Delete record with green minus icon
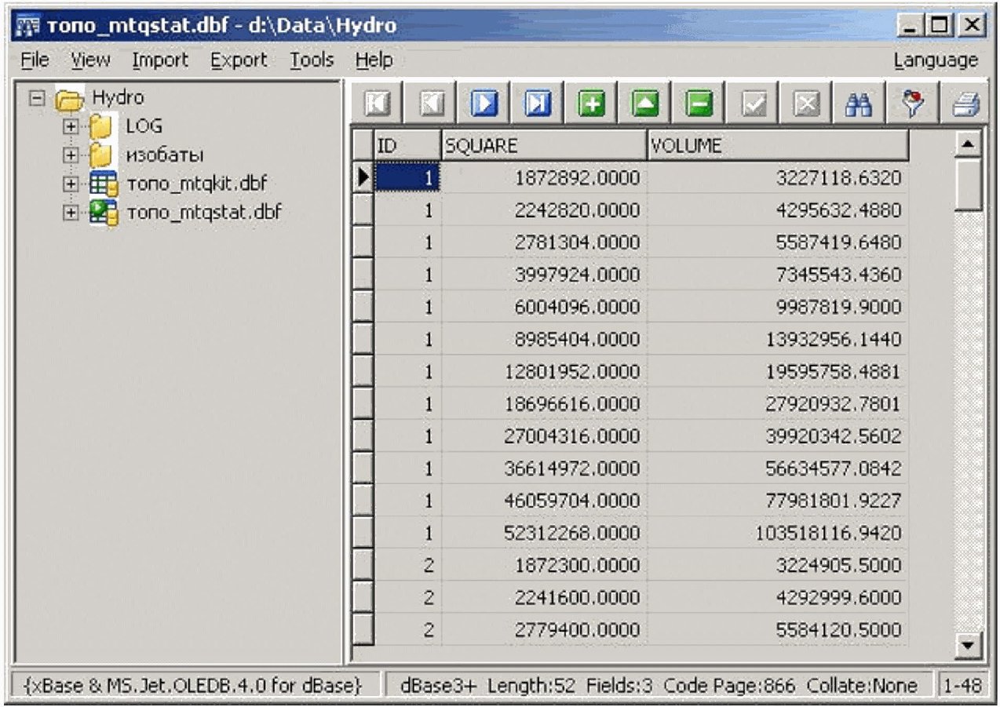Viewport: 1000px width, 707px height. point(698,103)
